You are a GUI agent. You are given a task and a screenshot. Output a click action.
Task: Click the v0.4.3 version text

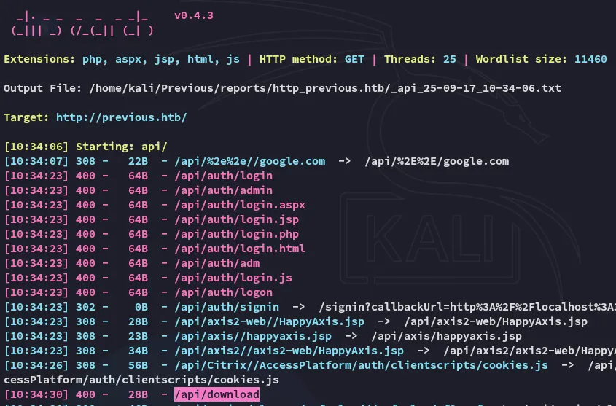click(x=194, y=16)
